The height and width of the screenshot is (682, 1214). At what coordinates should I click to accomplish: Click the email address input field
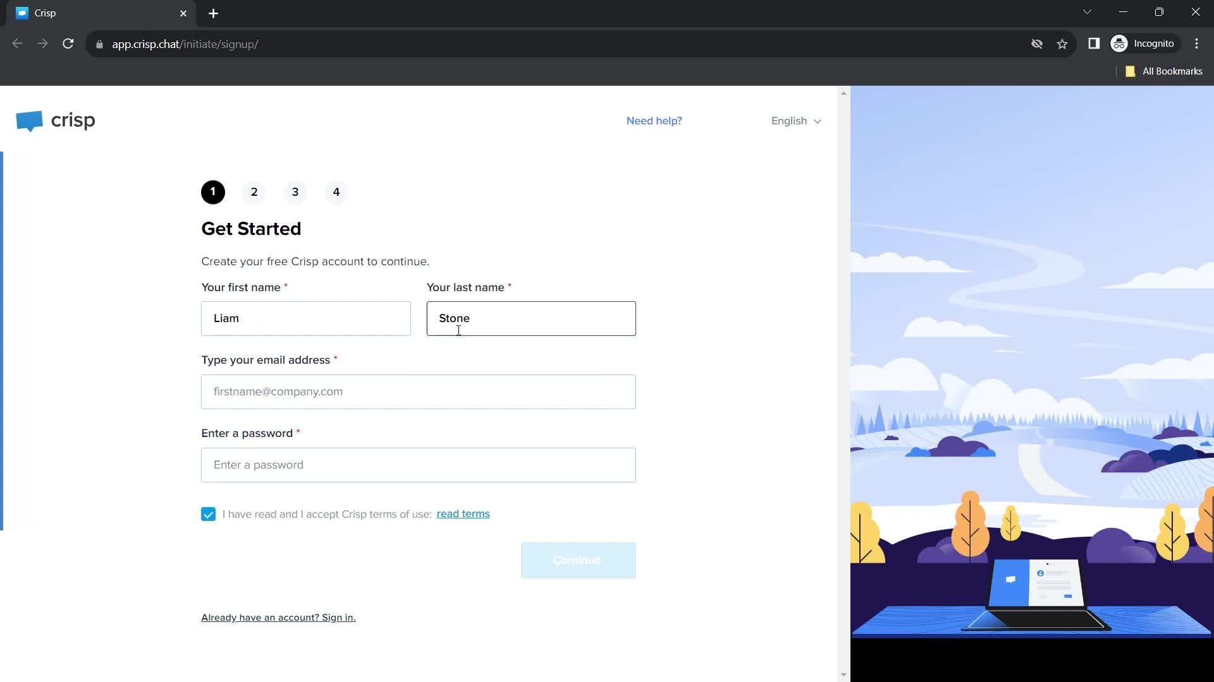click(418, 392)
